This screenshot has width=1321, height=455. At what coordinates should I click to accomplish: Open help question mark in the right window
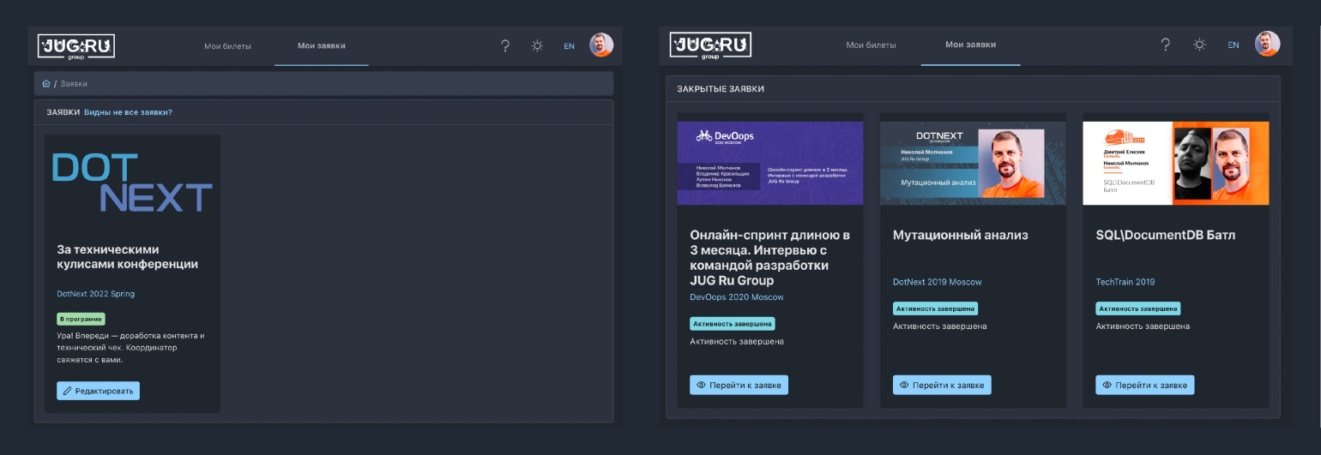coord(1165,45)
